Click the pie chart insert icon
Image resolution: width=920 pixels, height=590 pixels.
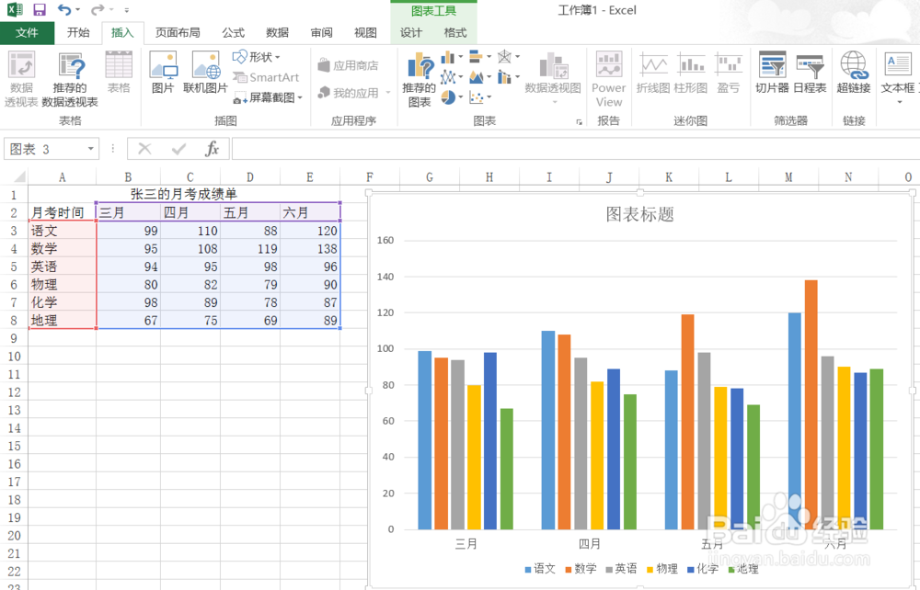pyautogui.click(x=448, y=96)
